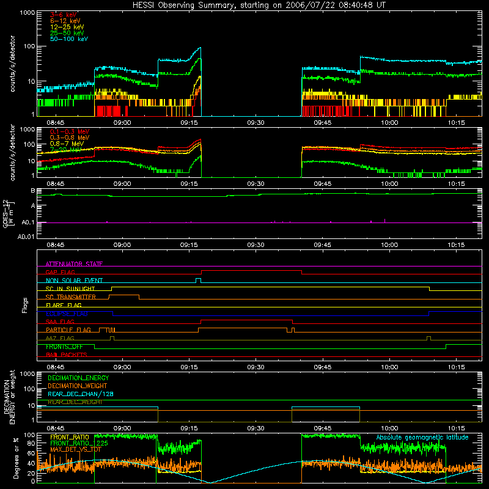Click the A0.01 tick label on GOES panel
The image size is (489, 489).
pyautogui.click(x=26, y=237)
